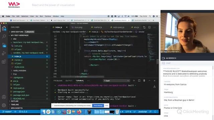214x120 pixels.
Task: Expand the Outline section
Action: click(15, 101)
